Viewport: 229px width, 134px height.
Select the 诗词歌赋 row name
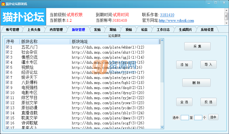pyautogui.click(x=29, y=123)
